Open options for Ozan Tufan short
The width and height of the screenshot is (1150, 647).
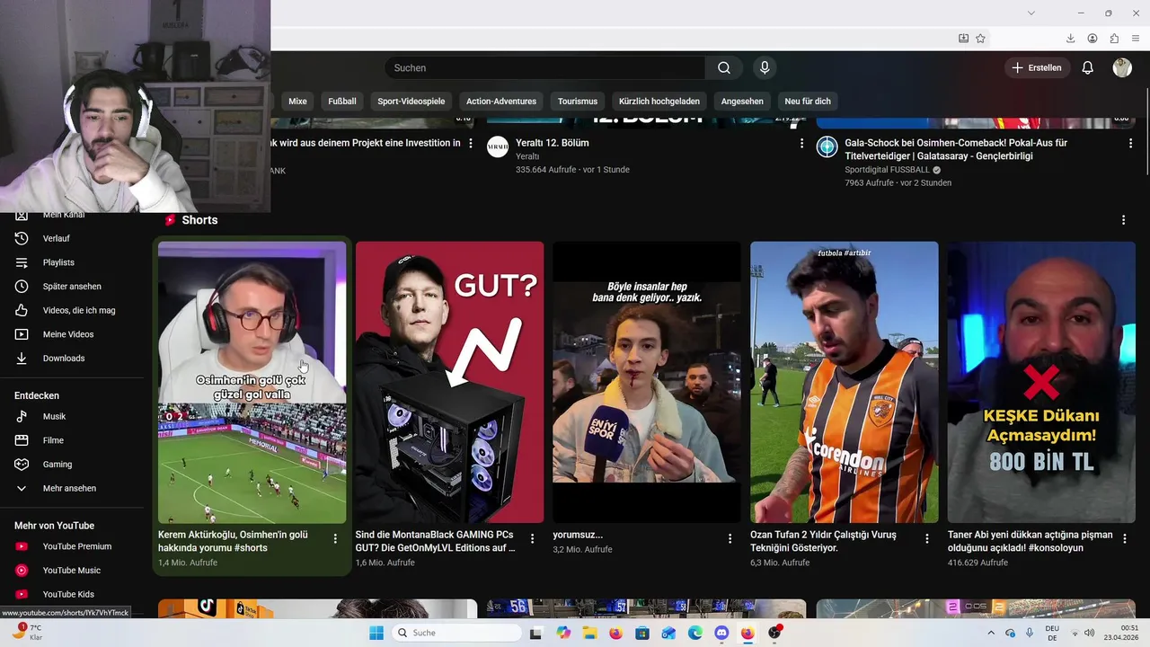pos(927,538)
